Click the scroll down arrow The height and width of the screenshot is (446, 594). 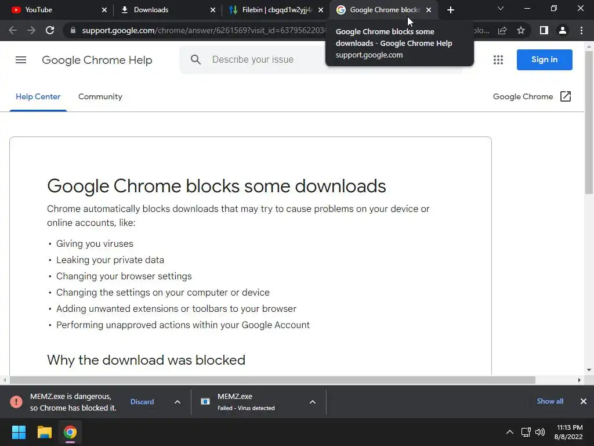tap(589, 370)
